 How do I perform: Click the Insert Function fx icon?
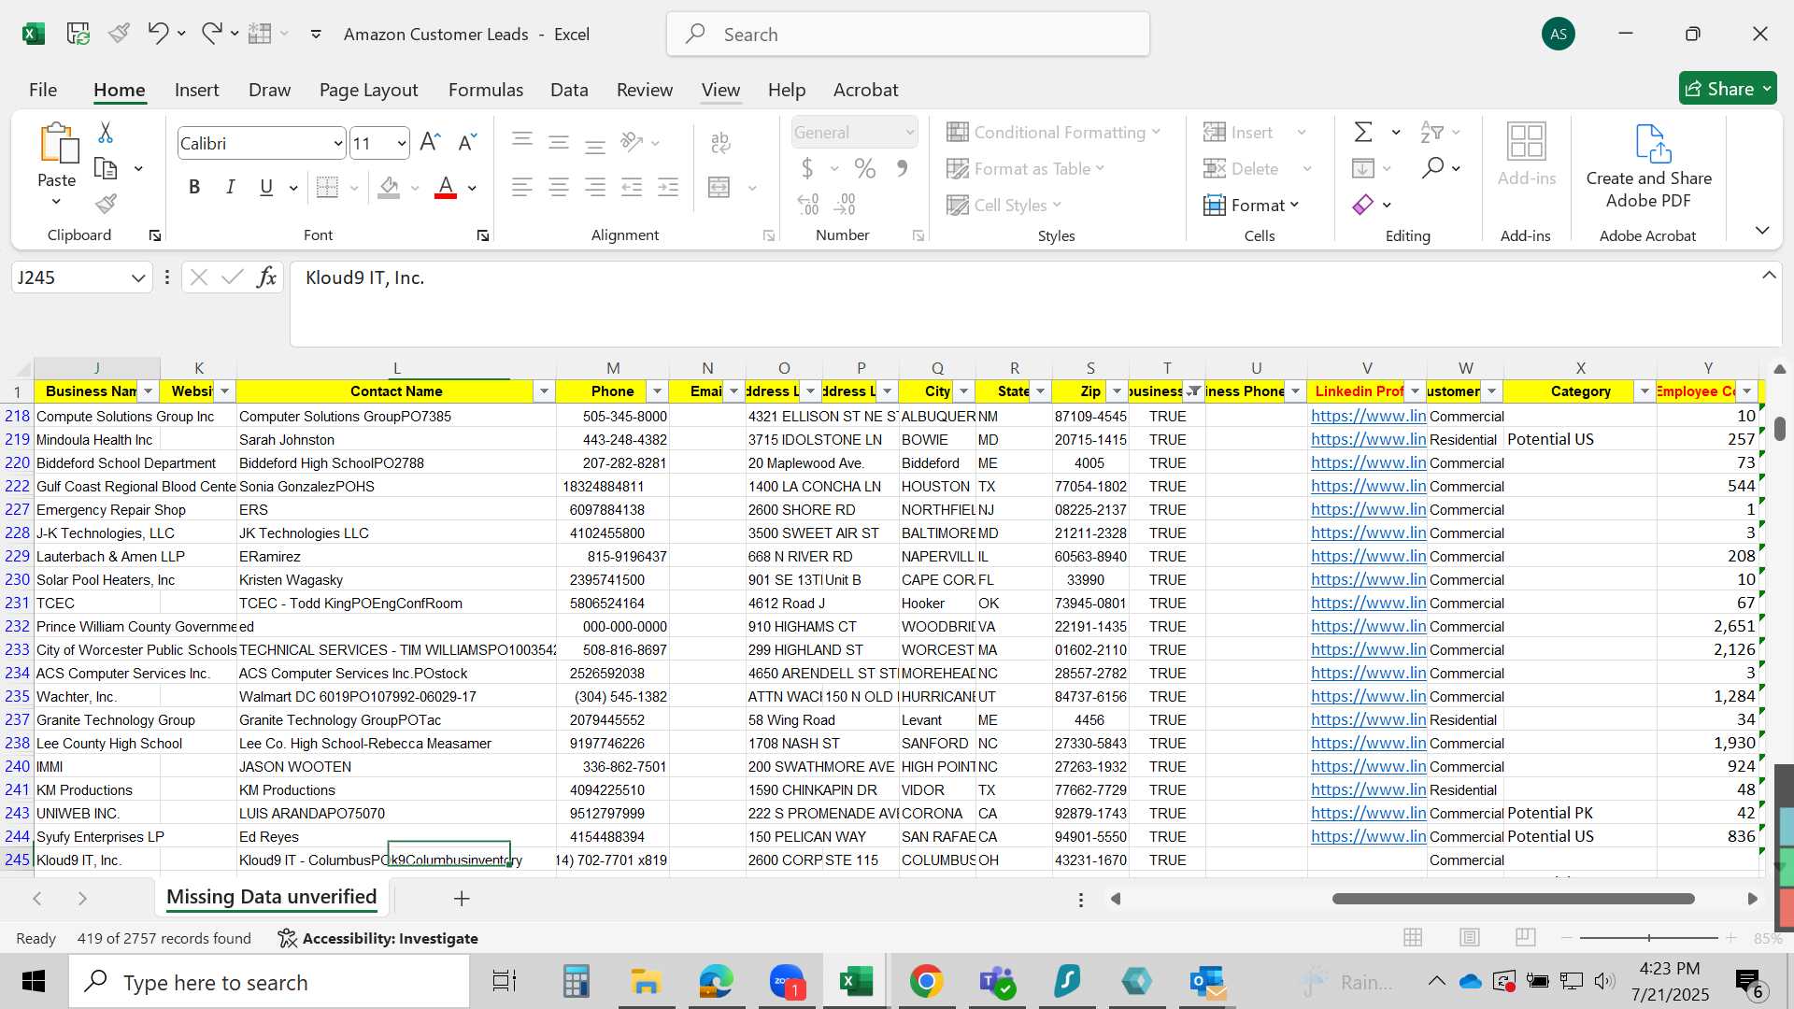tap(266, 277)
